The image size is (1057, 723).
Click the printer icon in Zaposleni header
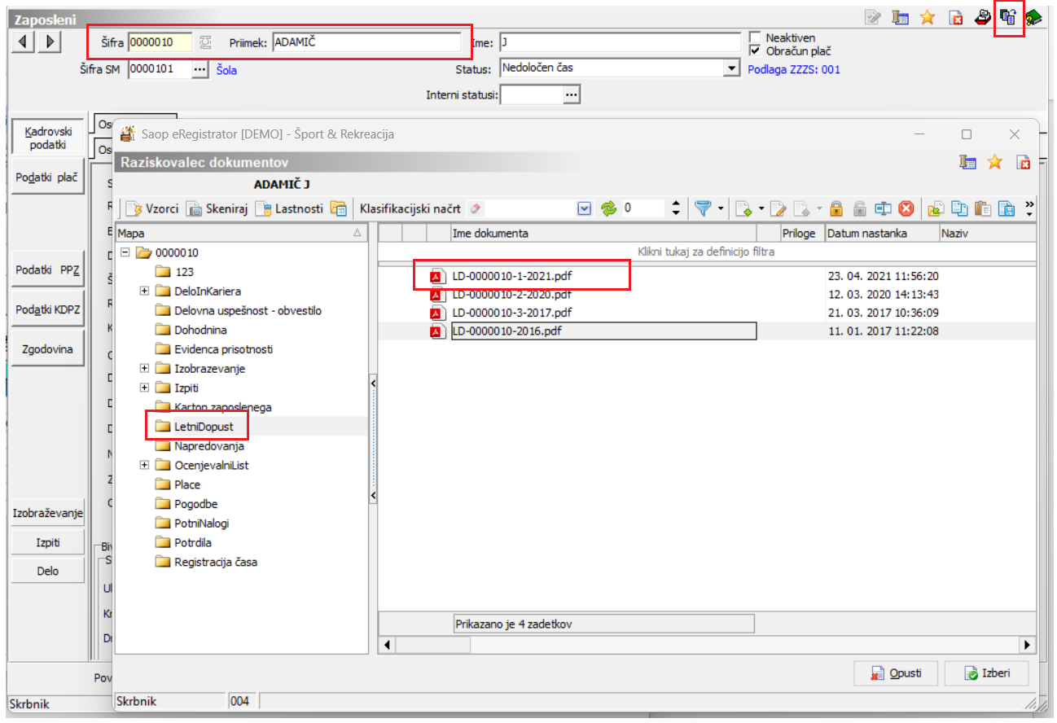coord(983,17)
